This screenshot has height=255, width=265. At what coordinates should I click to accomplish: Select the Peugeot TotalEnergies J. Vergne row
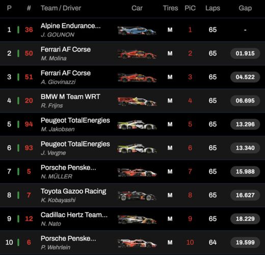[x=132, y=148]
